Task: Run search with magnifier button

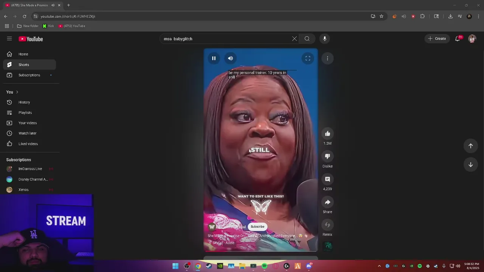Action: point(307,39)
